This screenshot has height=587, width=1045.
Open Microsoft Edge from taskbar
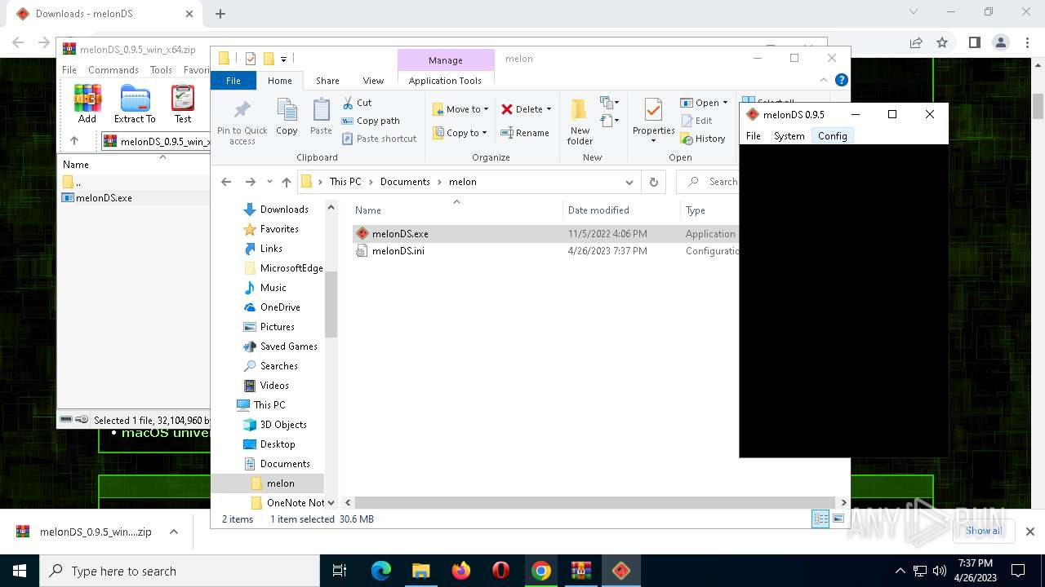coord(381,571)
